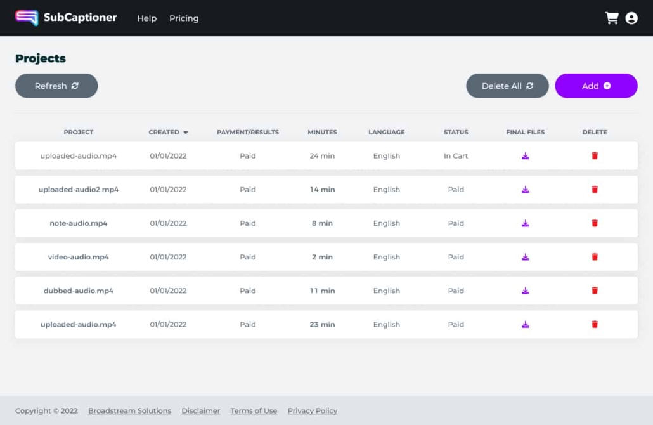The image size is (653, 425).
Task: View the Terms of Use
Action: [x=254, y=410]
